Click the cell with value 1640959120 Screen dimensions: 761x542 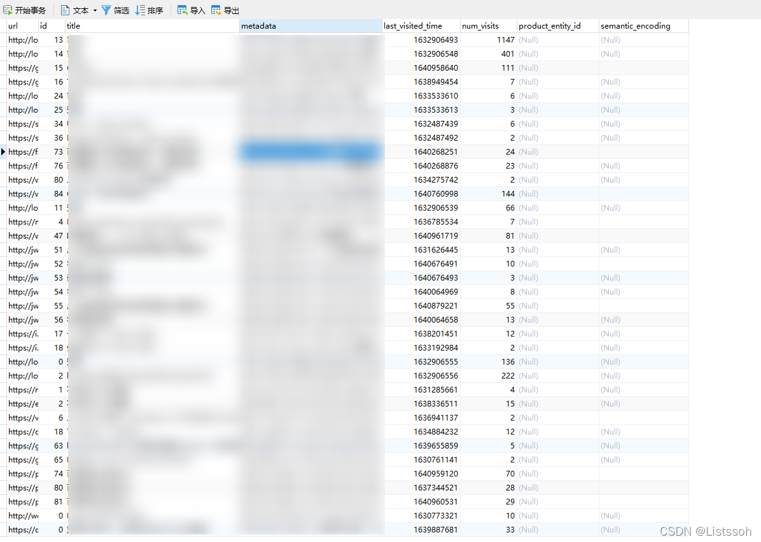[x=421, y=474]
